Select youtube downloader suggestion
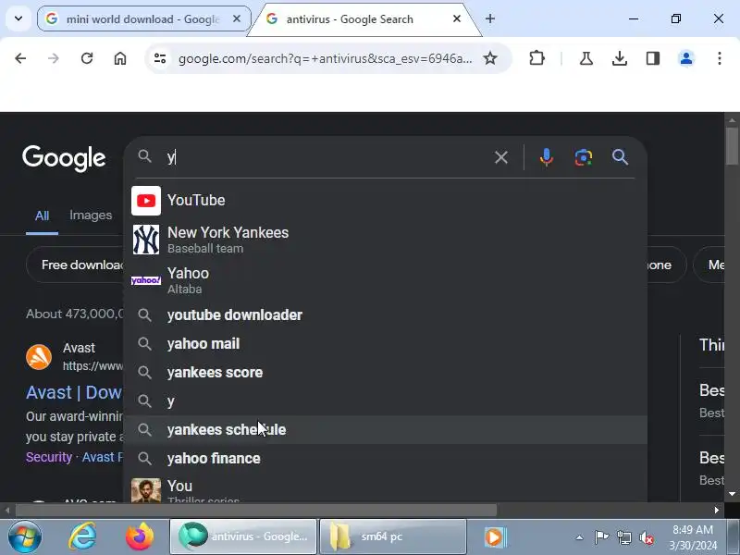Screen dimensions: 740x555 pos(385,314)
